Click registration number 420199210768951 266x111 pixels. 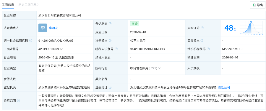pyautogui.click(x=51, y=49)
